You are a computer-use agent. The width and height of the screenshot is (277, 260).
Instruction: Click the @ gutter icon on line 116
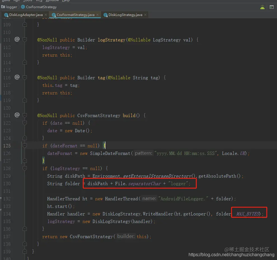17,77
